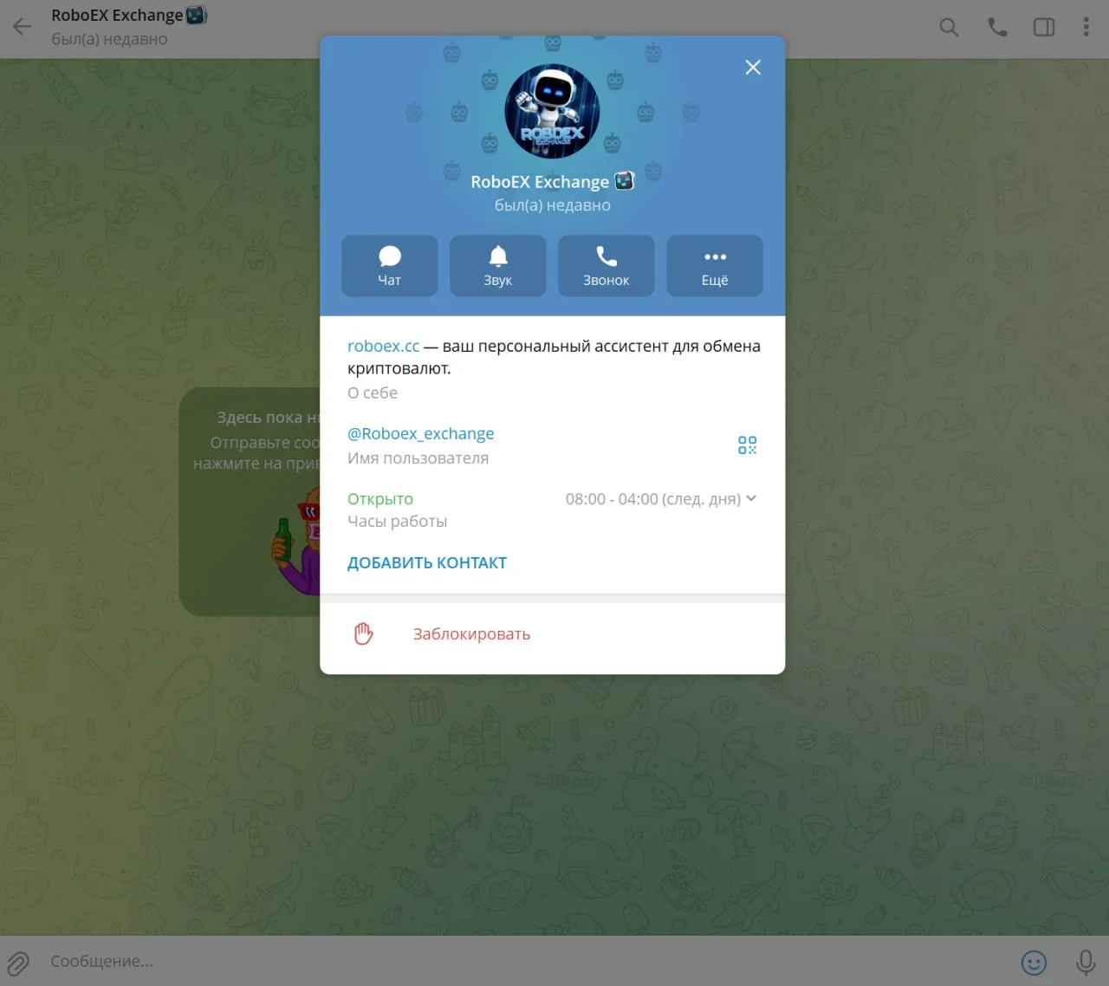Image resolution: width=1109 pixels, height=986 pixels.
Task: Go back using the arrow in chat header
Action: 23,27
